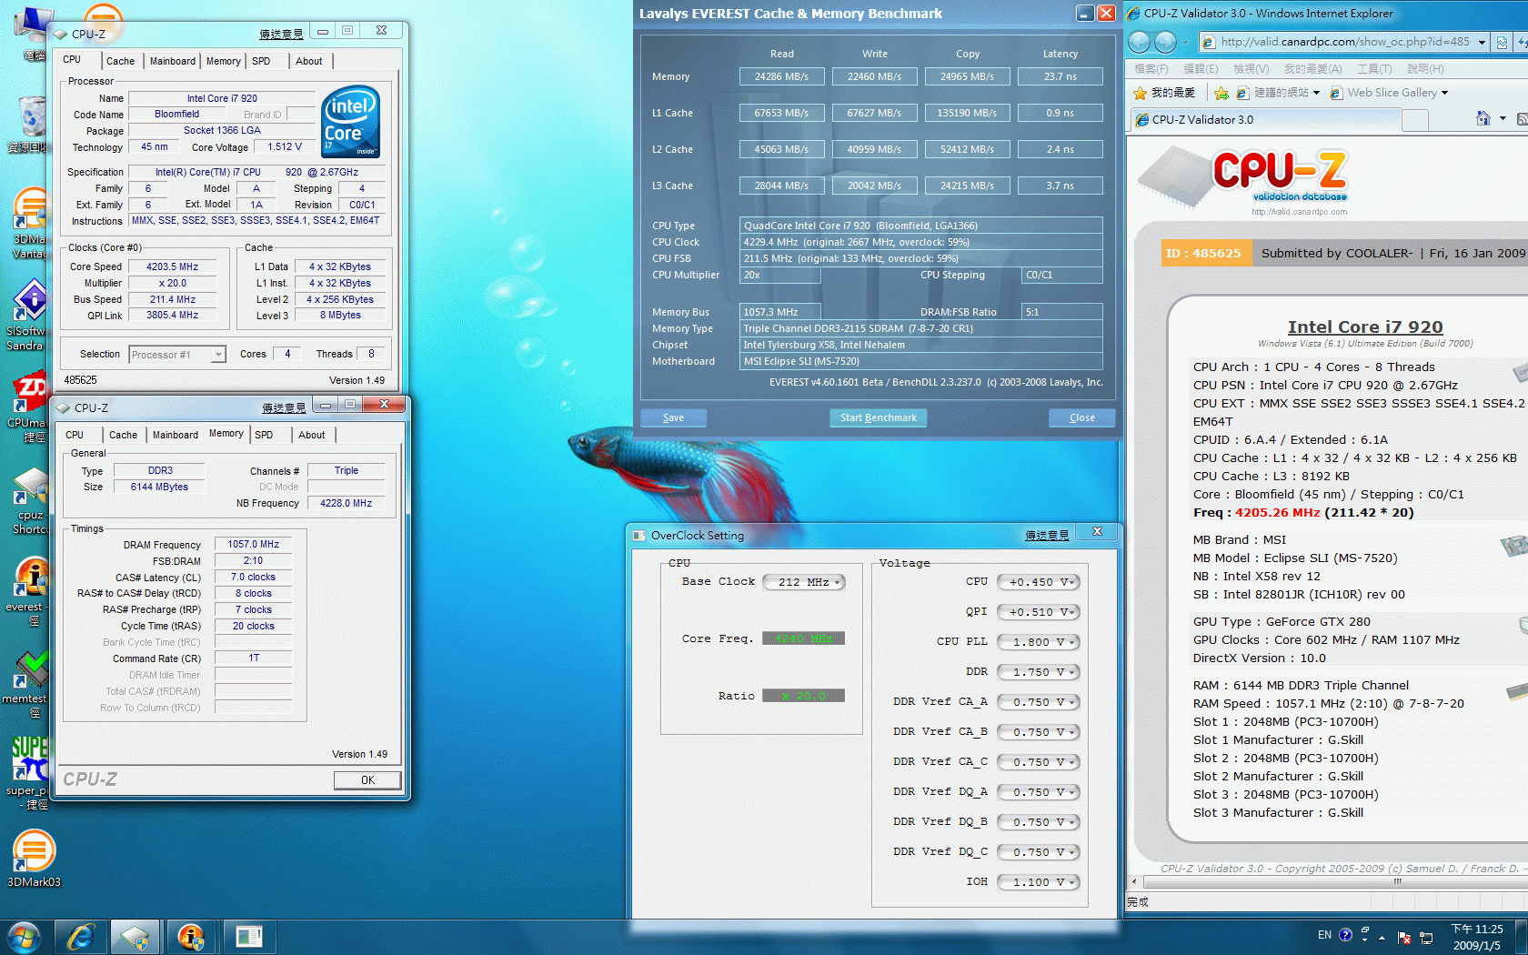
Task: Click Close in the EVEREST benchmark window
Action: coord(1081,417)
